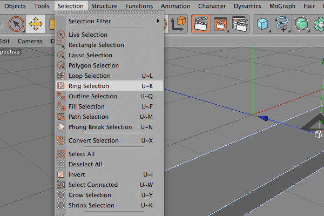Viewport: 324px width, 216px height.
Task: Choose Select Connected menu entry
Action: click(x=110, y=185)
